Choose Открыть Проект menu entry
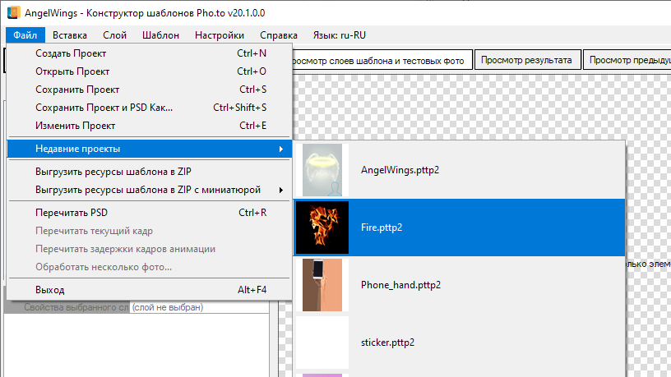Screen dimensions: 671x377 [150, 71]
